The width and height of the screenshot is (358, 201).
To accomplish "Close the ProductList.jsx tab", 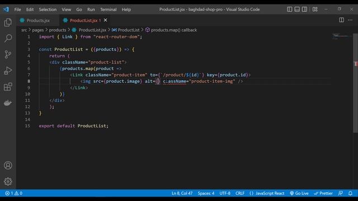I will click(106, 20).
